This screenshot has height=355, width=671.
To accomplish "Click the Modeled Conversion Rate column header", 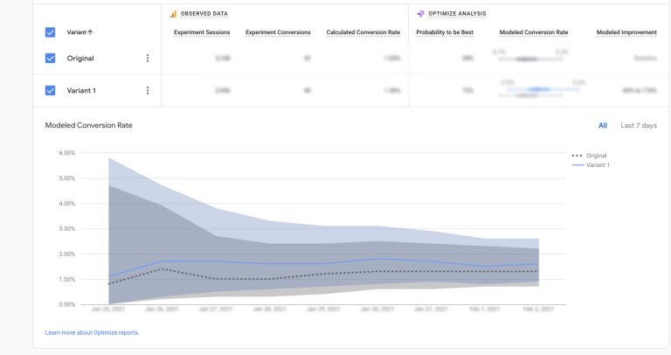I will pos(534,32).
